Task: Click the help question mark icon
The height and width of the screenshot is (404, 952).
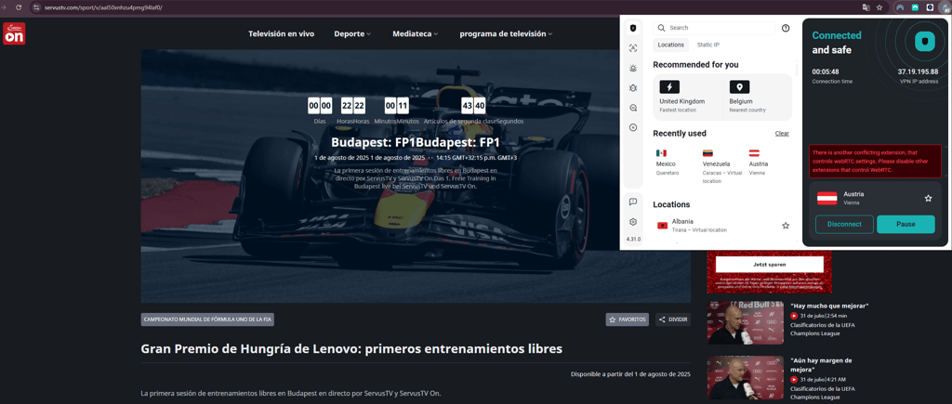Action: tap(786, 28)
